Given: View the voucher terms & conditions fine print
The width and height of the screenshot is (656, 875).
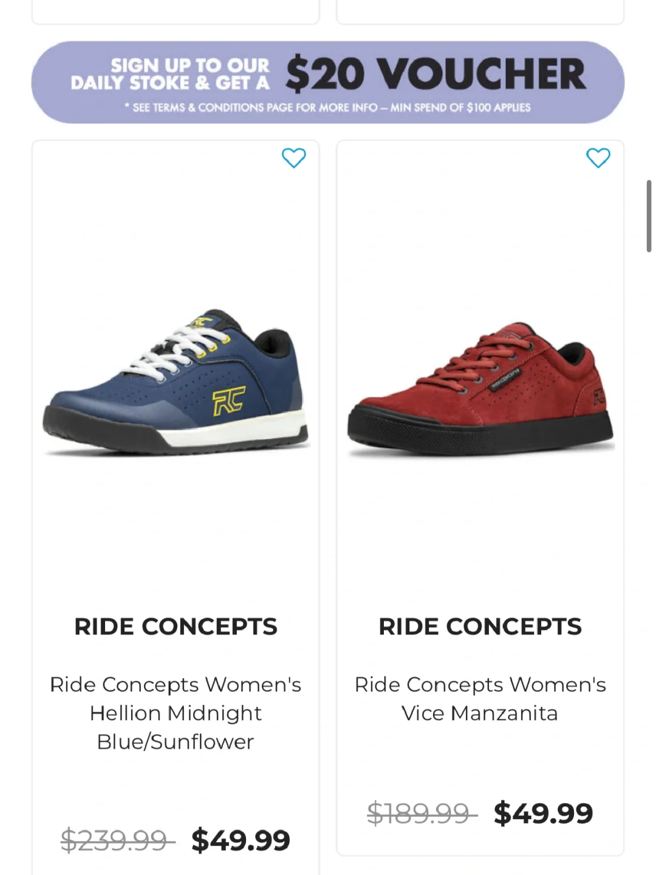Looking at the screenshot, I should point(328,108).
